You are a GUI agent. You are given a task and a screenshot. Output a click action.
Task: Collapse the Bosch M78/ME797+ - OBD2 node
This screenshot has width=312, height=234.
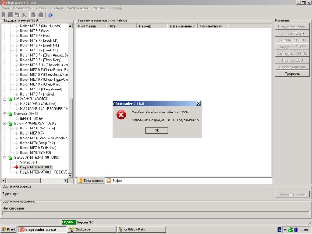click(x=5, y=123)
